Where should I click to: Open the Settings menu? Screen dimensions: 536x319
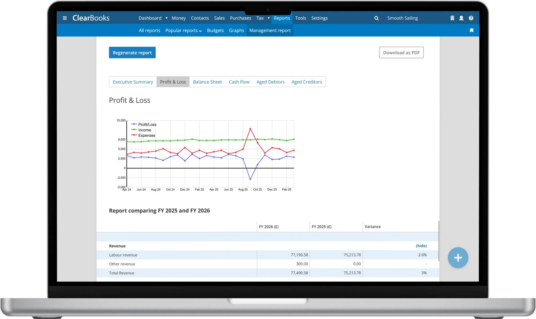[x=319, y=18]
